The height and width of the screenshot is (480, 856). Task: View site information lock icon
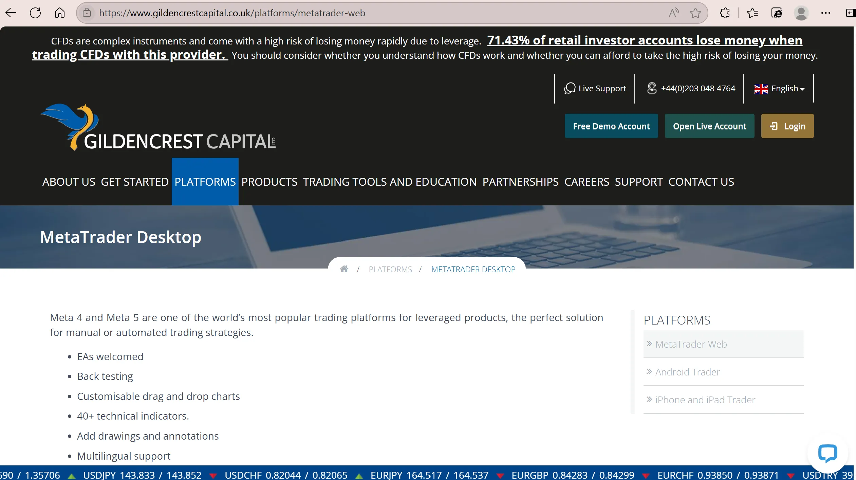point(87,13)
